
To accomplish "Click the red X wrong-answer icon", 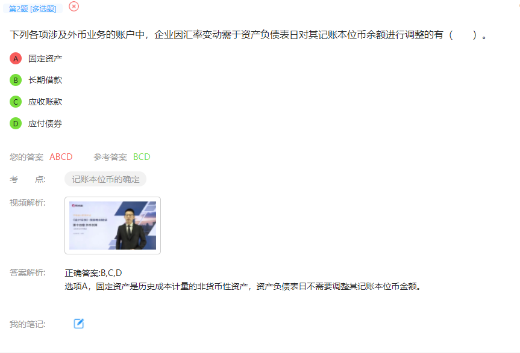I will point(74,6).
